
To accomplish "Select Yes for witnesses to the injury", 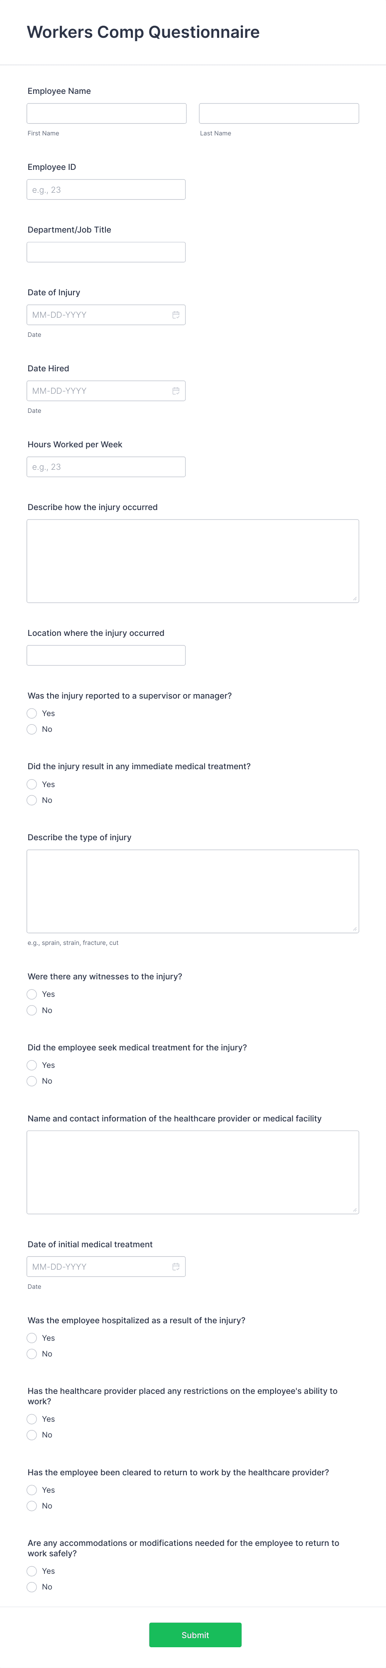I will (x=32, y=994).
